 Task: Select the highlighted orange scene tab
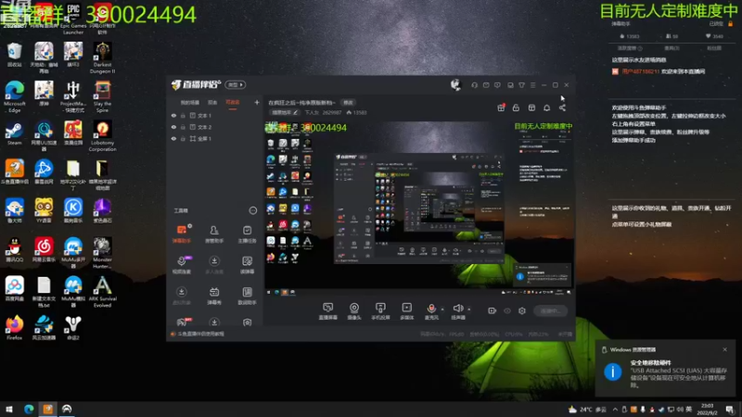pyautogui.click(x=233, y=103)
